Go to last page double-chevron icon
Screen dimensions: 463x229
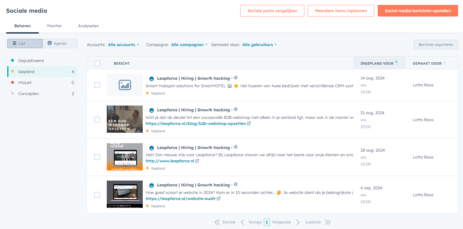[328, 222]
